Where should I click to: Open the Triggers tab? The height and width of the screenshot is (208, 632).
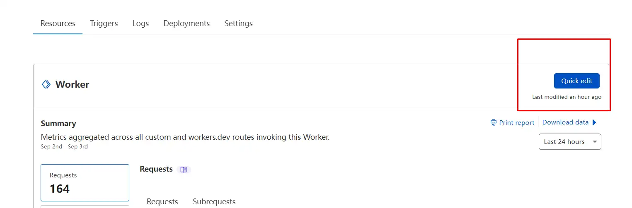point(104,24)
